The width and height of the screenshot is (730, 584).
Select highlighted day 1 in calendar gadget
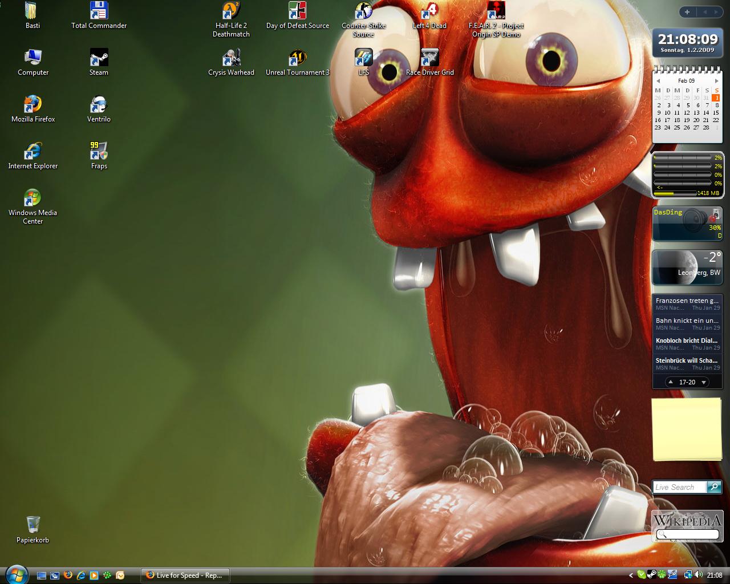tap(716, 98)
